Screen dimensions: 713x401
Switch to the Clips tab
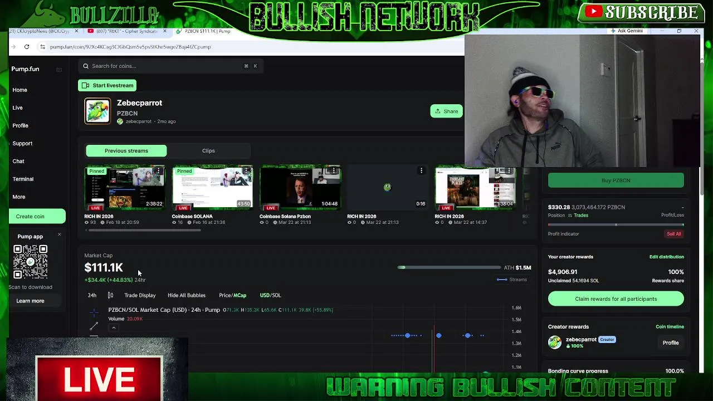[208, 151]
